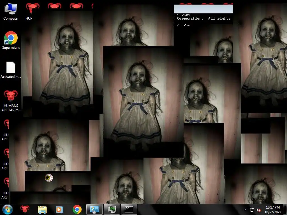Image resolution: width=287 pixels, height=215 pixels.
Task: Select the Activated.m... file on desktop
Action: tap(11, 70)
